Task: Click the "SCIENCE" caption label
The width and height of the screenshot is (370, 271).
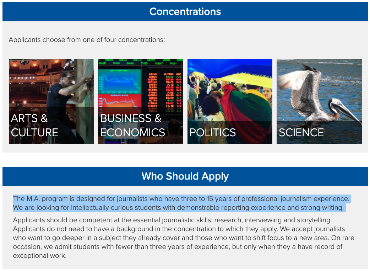Action: tap(301, 133)
